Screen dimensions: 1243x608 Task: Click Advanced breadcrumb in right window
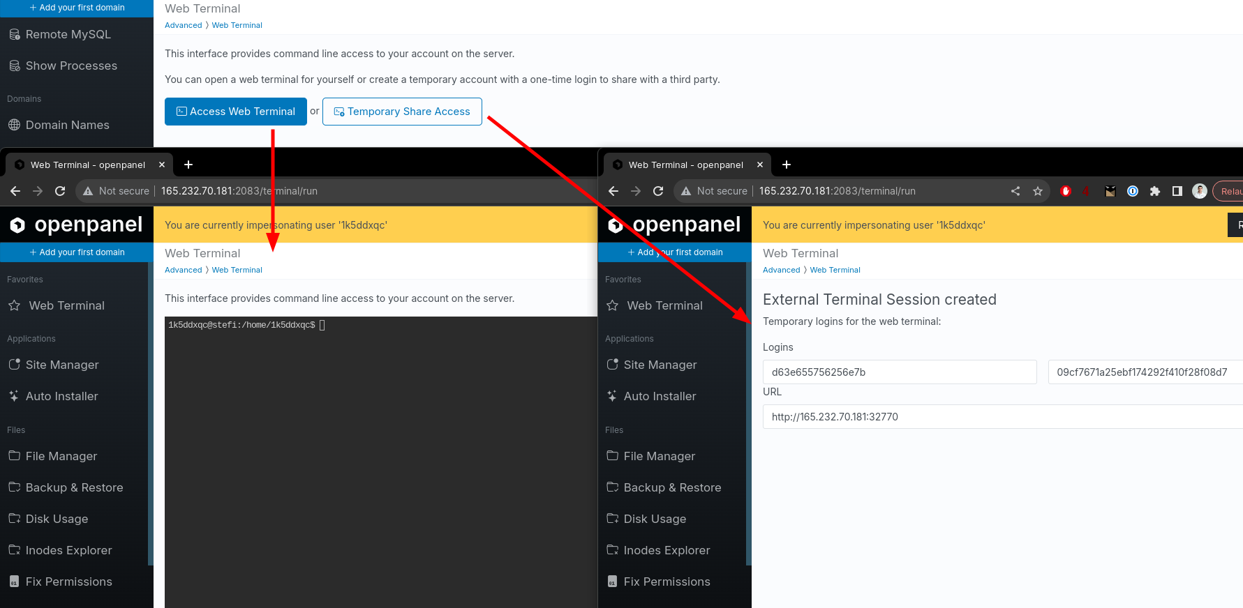pyautogui.click(x=782, y=270)
